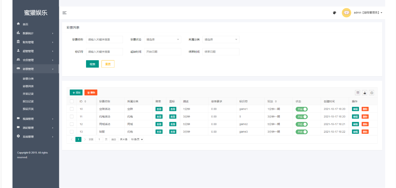
Task: Open the 彩票状态 dropdown
Action: point(163,40)
